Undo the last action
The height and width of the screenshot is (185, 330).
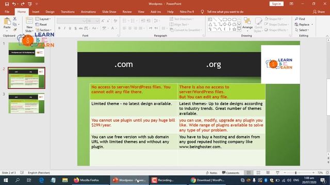pos(14,4)
